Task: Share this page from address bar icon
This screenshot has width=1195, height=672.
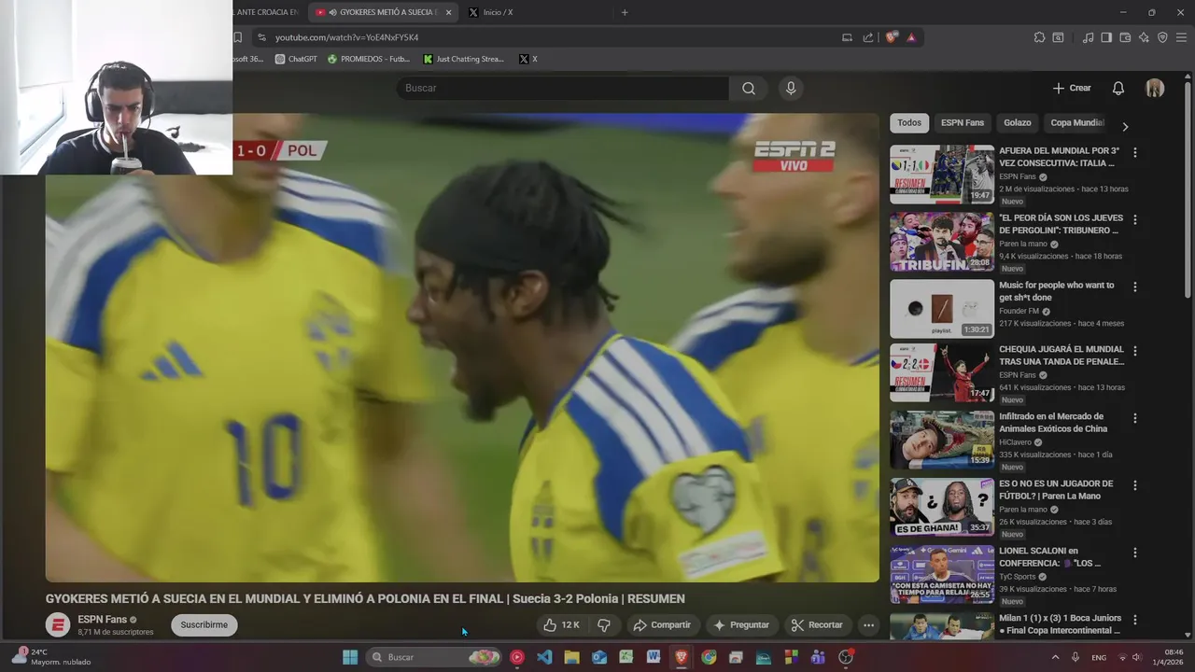Action: (x=868, y=37)
